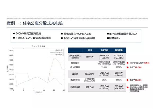Viewport: 154px width, 109px height.
Task: Click square bullet before 配电容量在4000kVA左右
Action: pyautogui.click(x=62, y=34)
